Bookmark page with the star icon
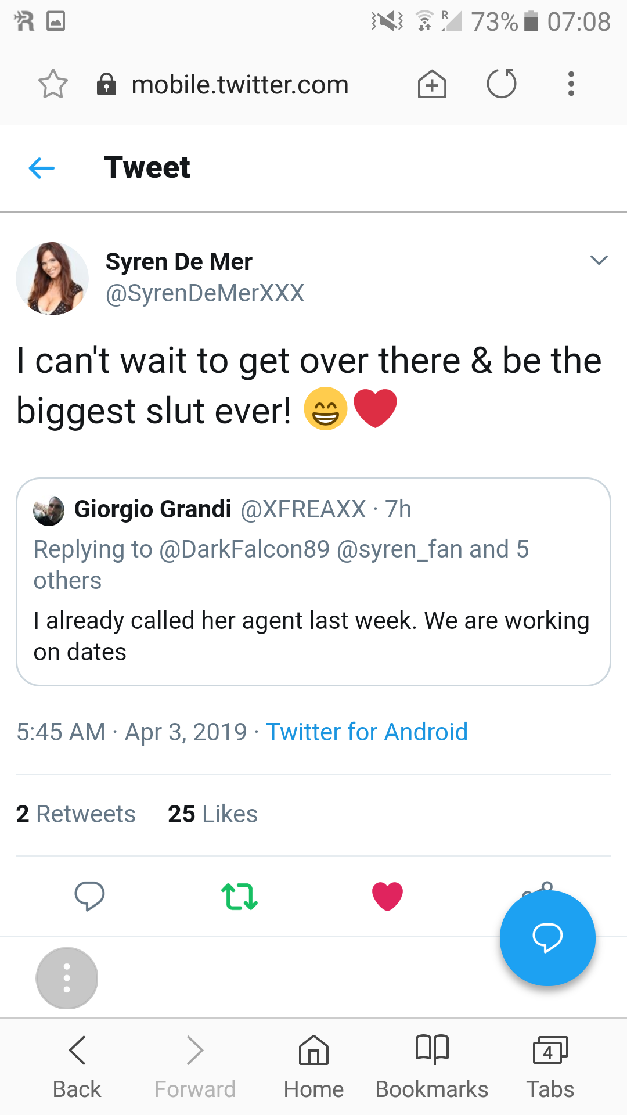 (x=53, y=84)
